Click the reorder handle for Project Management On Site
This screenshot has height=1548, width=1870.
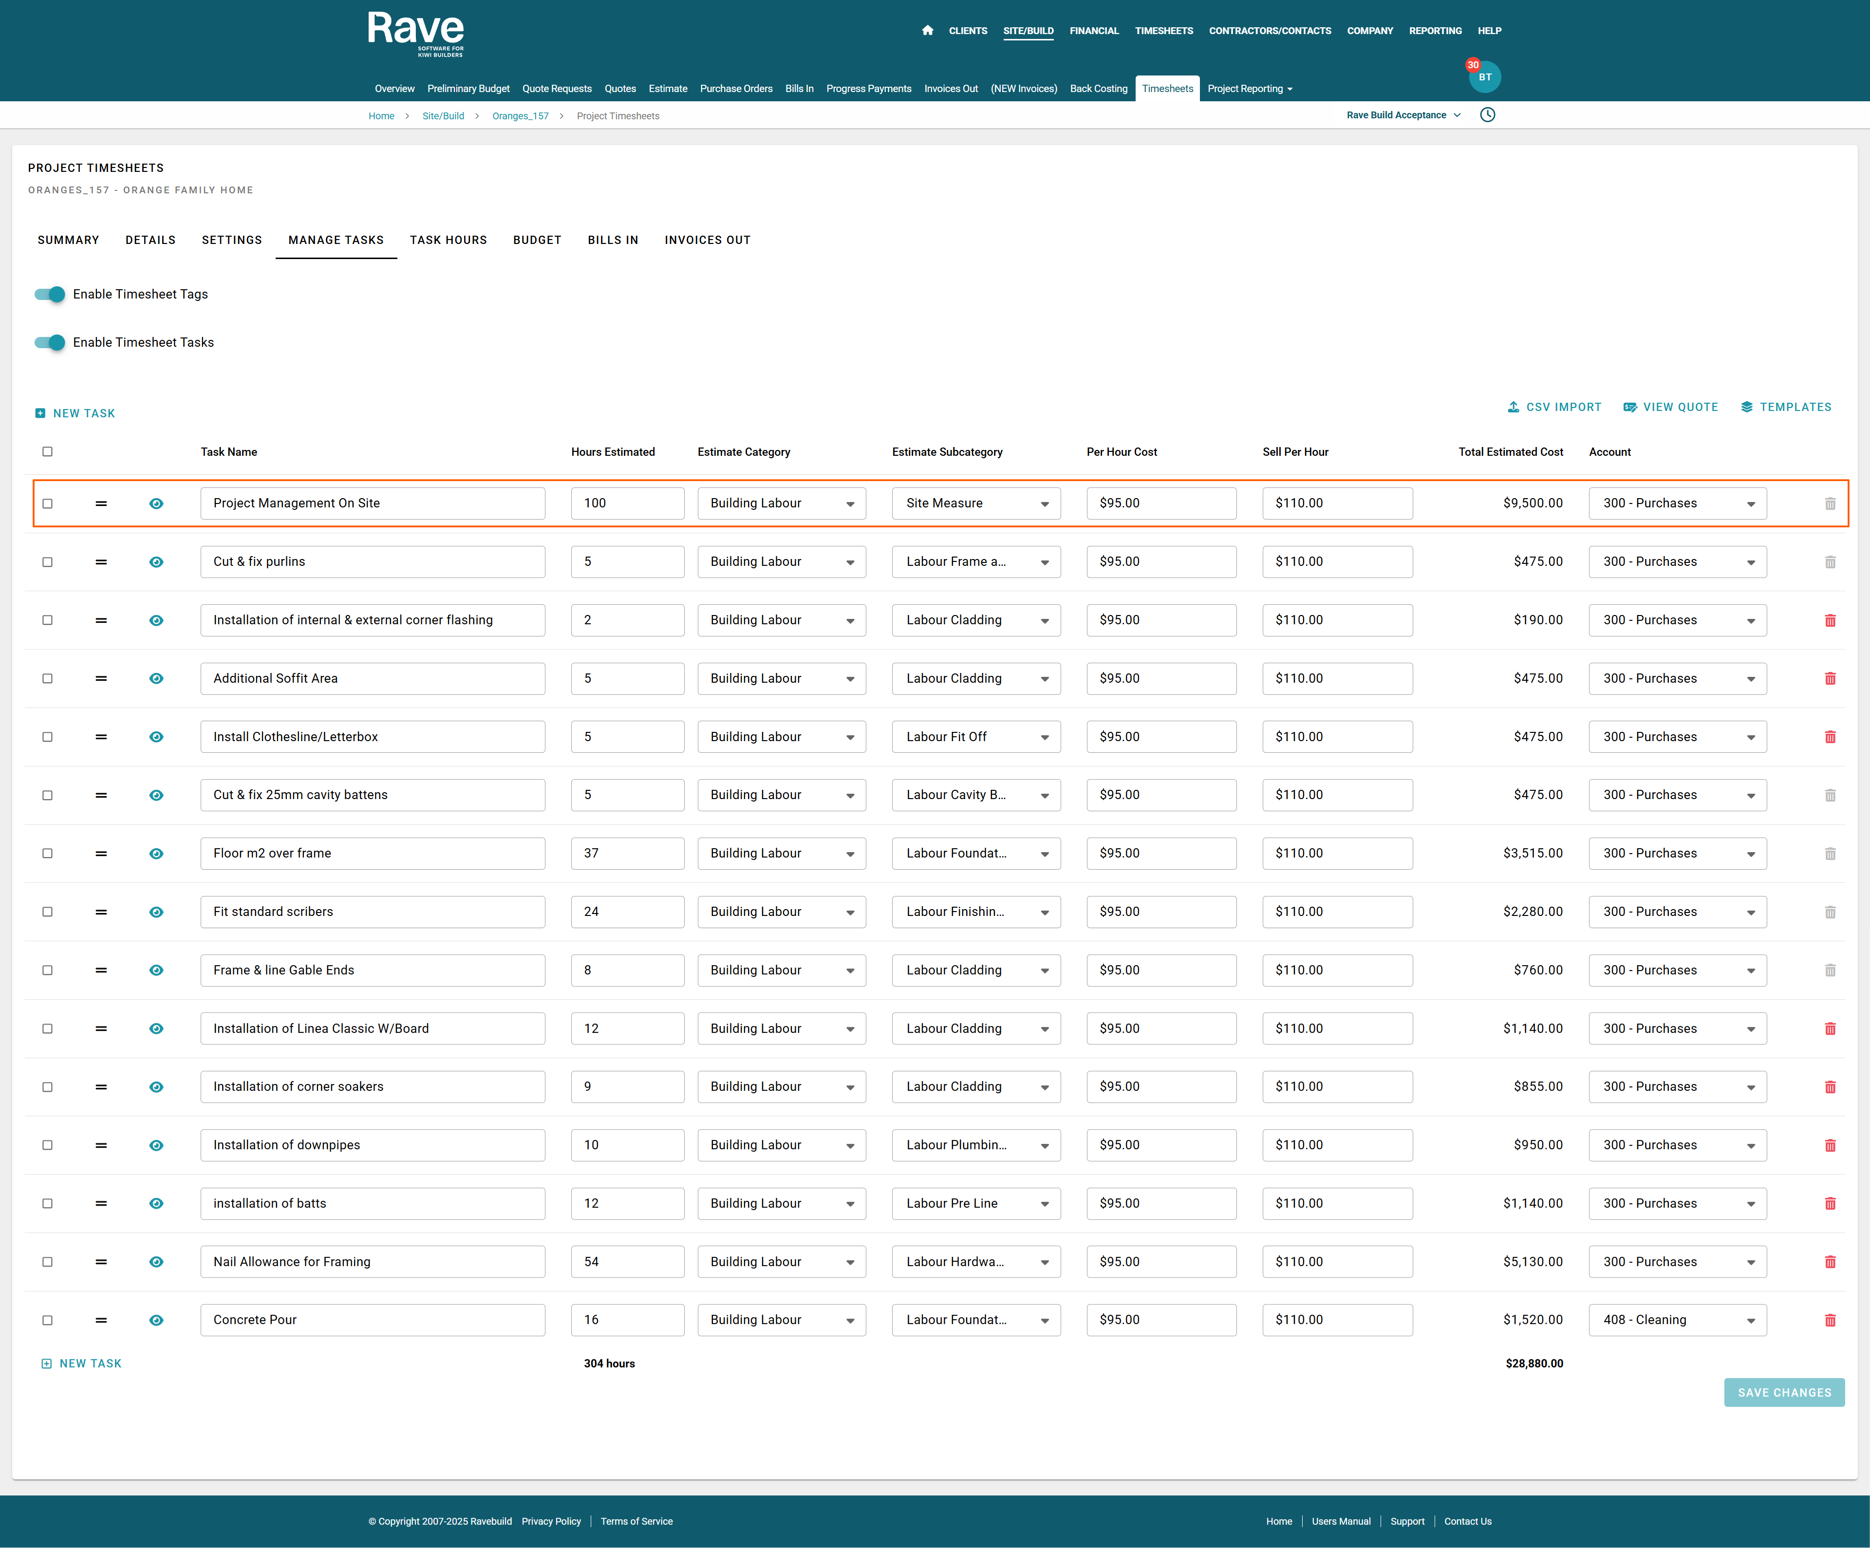click(x=101, y=504)
